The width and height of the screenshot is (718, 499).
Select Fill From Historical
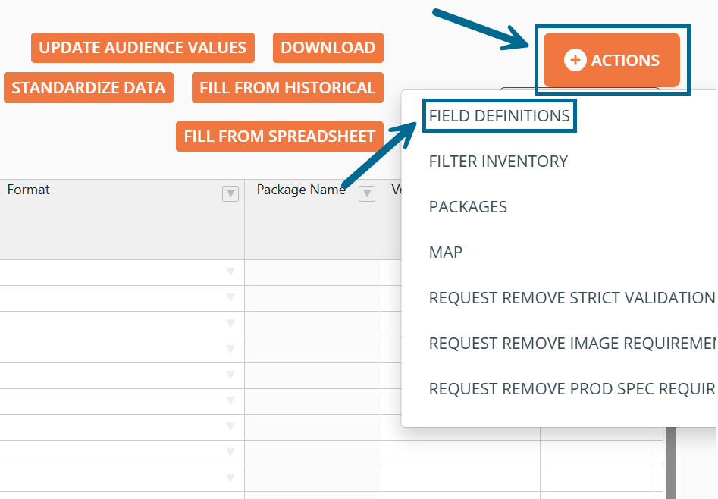coord(287,88)
